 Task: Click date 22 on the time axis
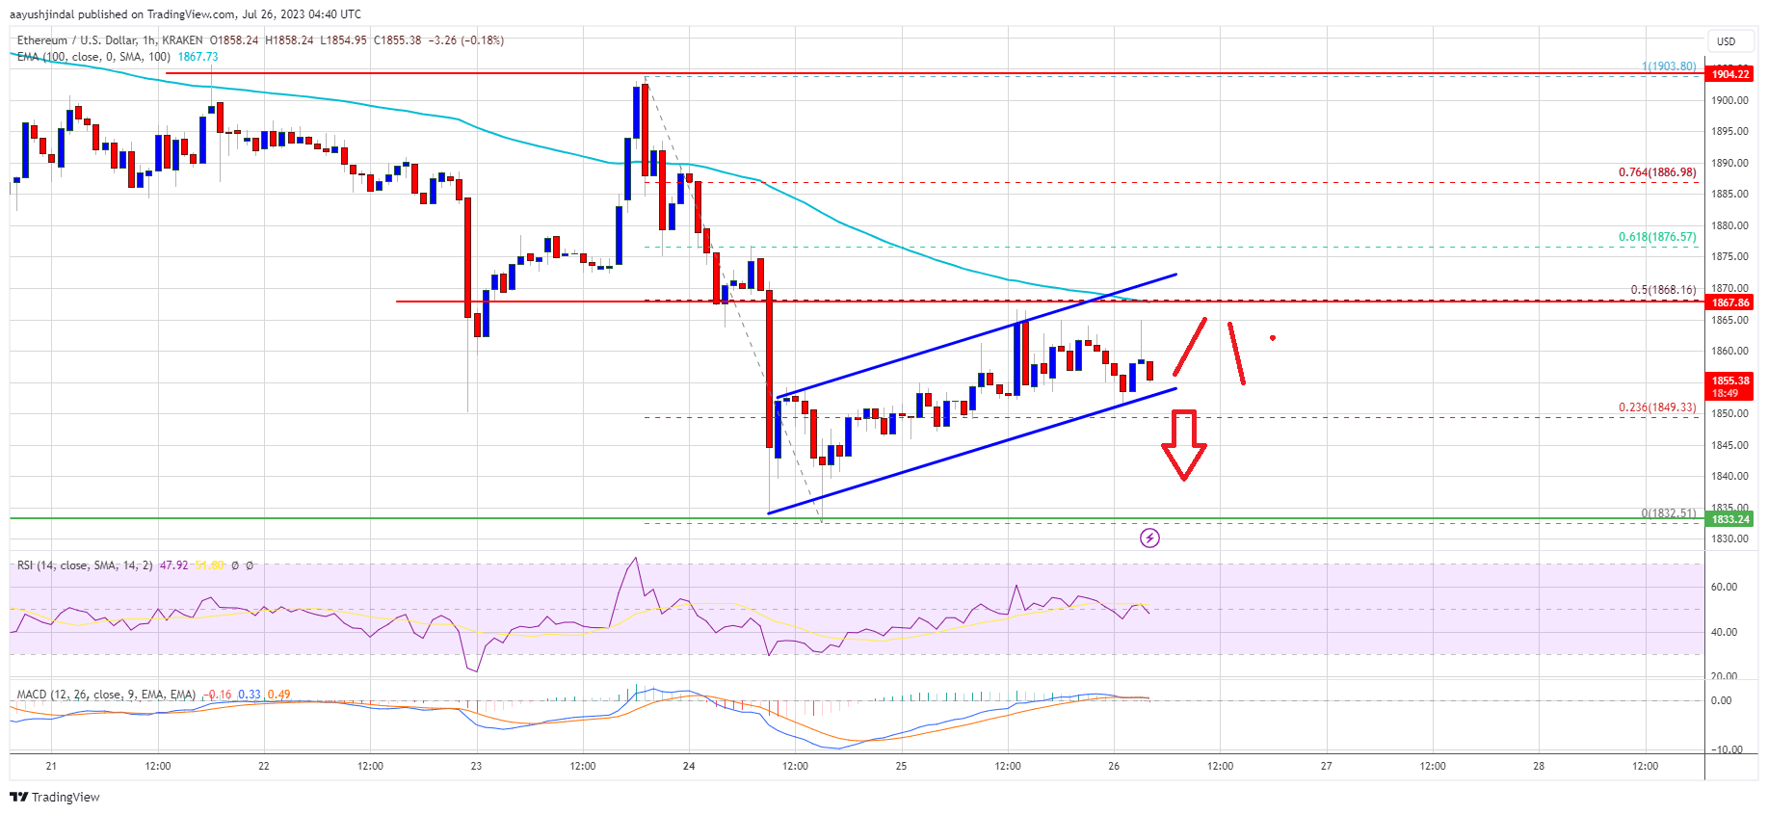[x=264, y=766]
